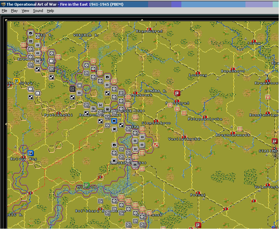Click the SAMARA R. river label
Image resolution: width=279 pixels, height=229 pixels.
pyautogui.click(x=155, y=91)
